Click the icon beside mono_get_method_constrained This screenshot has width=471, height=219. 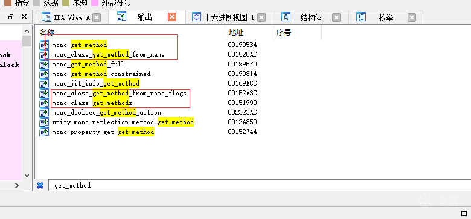[44, 74]
